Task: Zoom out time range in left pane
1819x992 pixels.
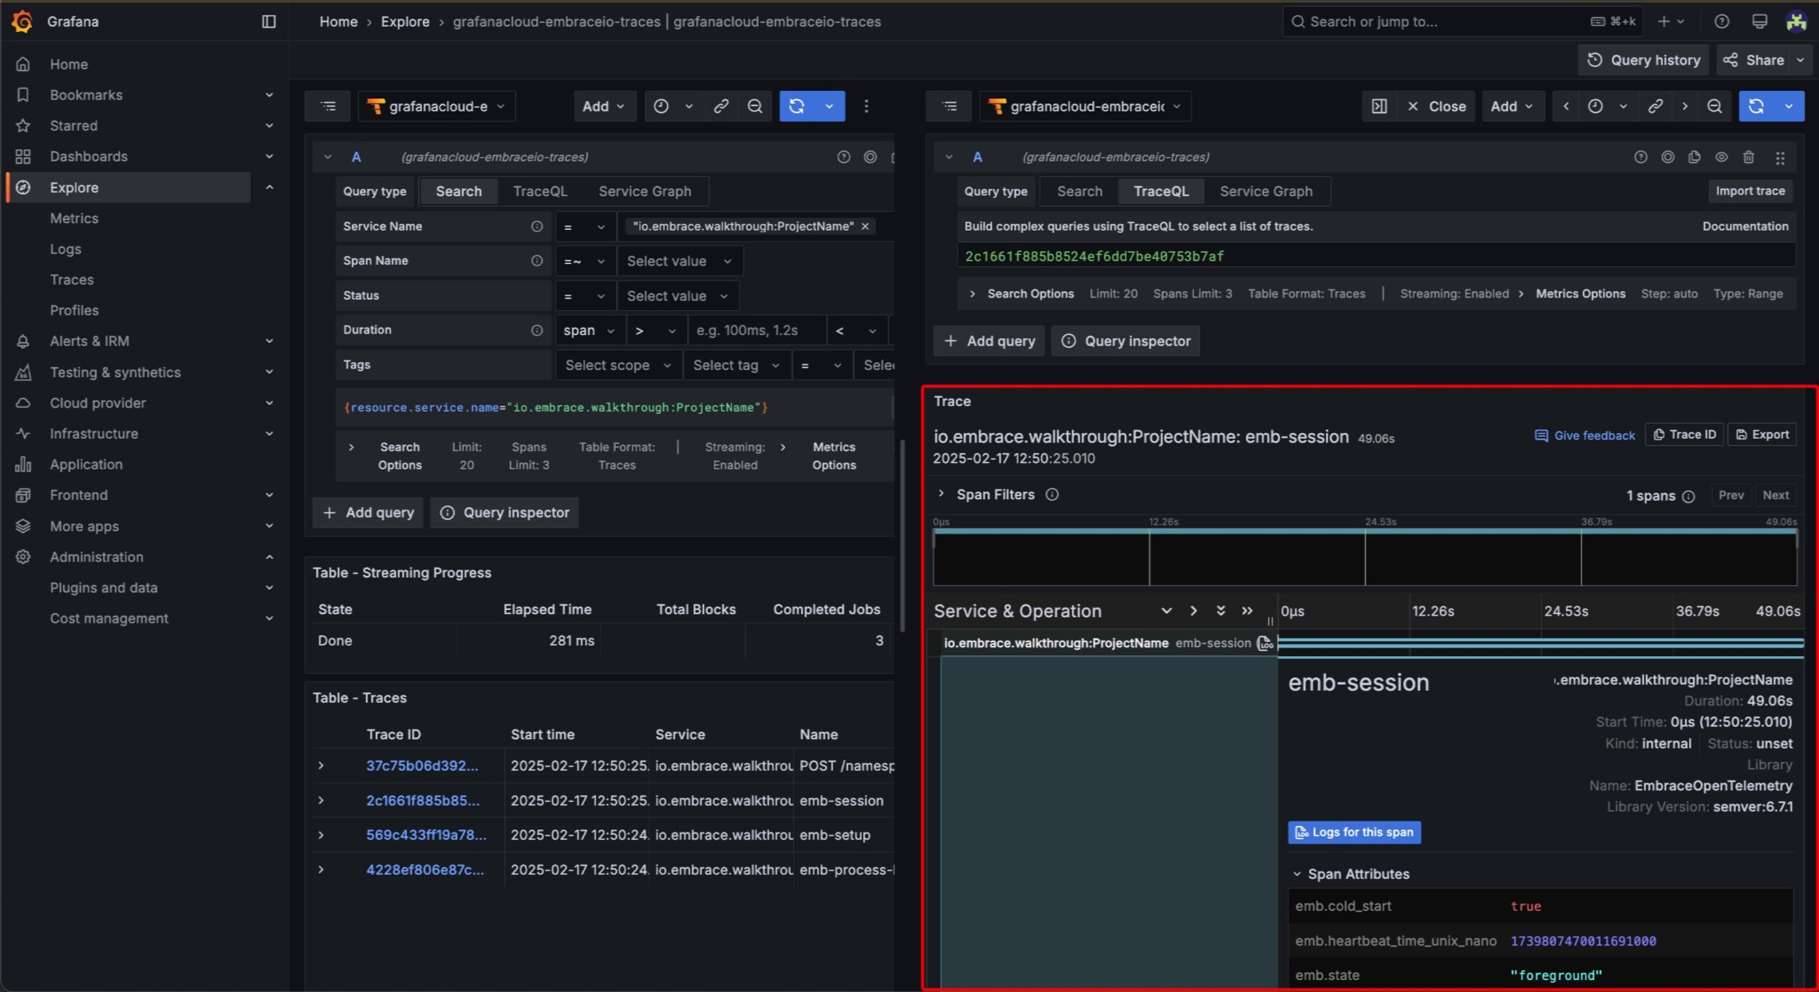Action: tap(755, 106)
